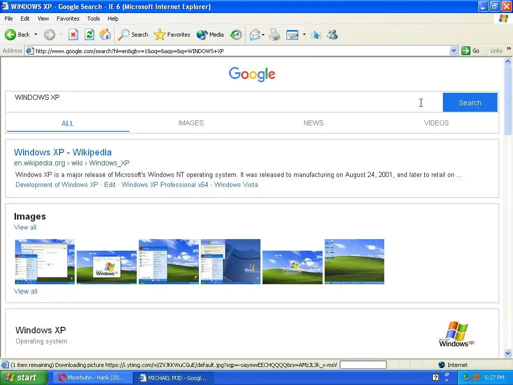Image resolution: width=513 pixels, height=385 pixels.
Task: Click the Mail envelope icon
Action: point(255,35)
